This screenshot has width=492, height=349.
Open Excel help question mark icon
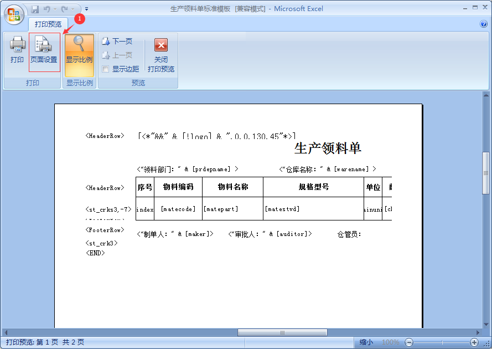[484, 24]
